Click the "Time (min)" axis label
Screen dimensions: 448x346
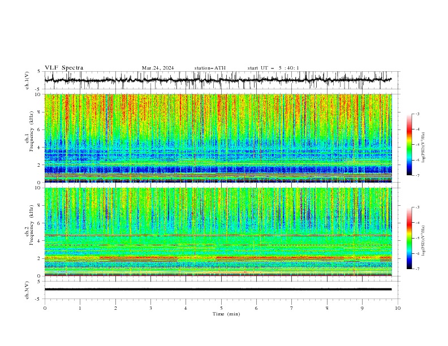[226, 314]
